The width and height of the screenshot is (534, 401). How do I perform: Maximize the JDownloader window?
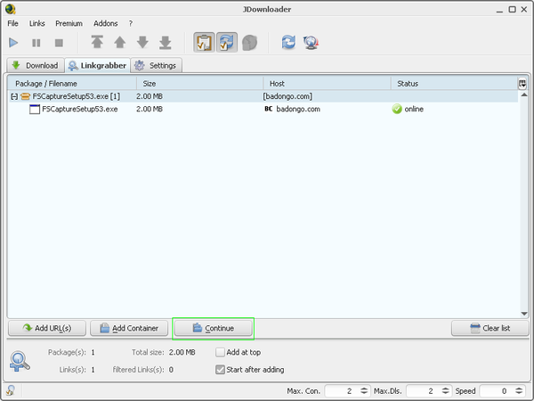pyautogui.click(x=513, y=10)
